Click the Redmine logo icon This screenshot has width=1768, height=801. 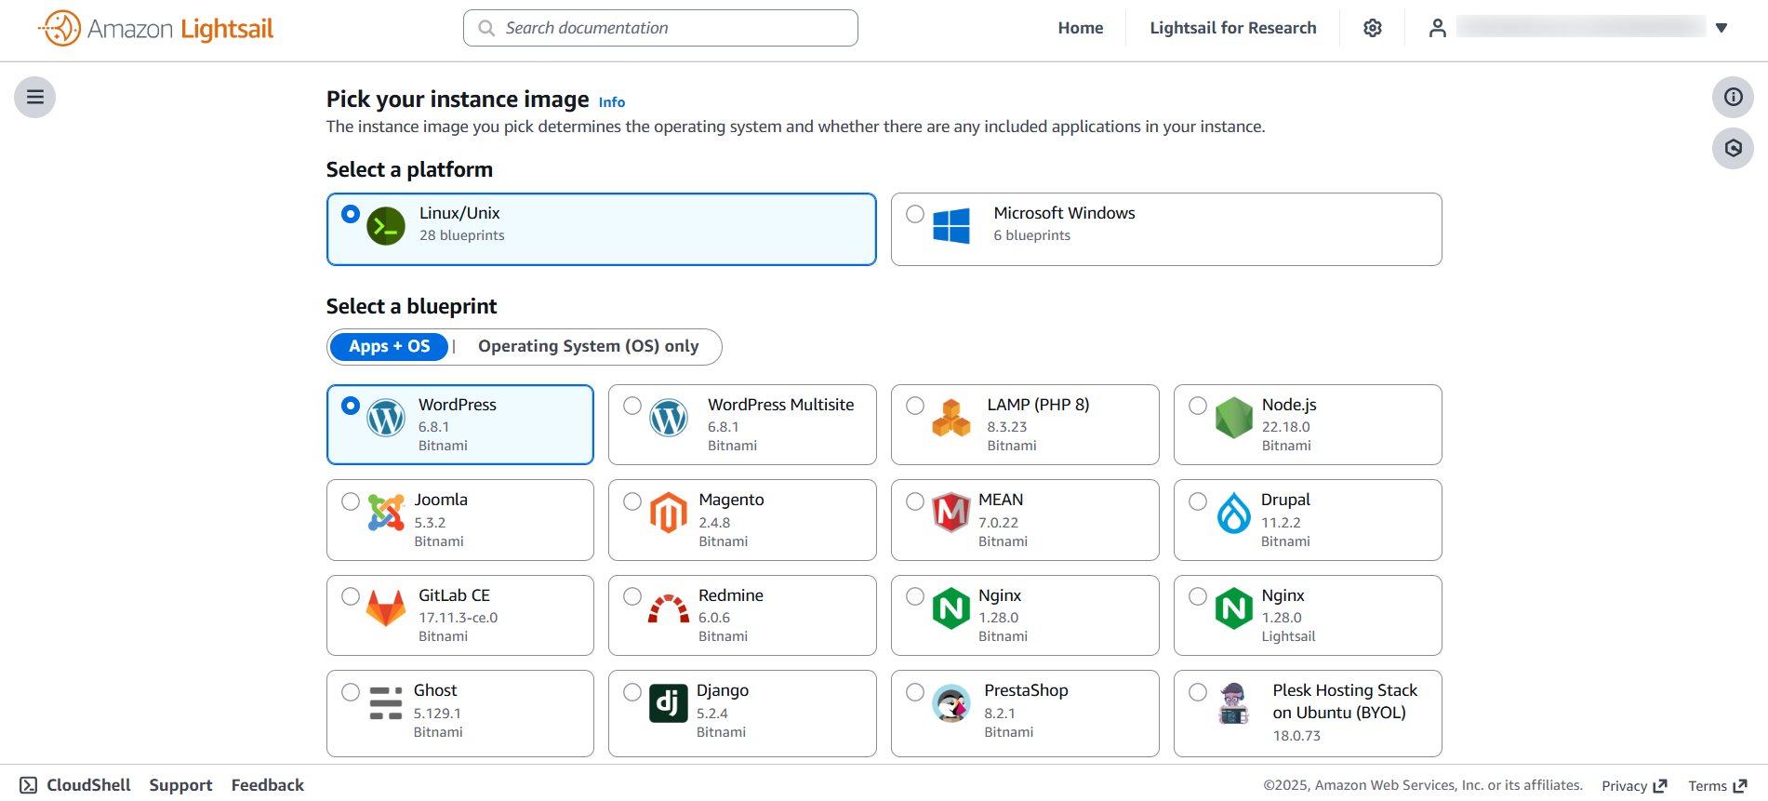click(x=669, y=608)
